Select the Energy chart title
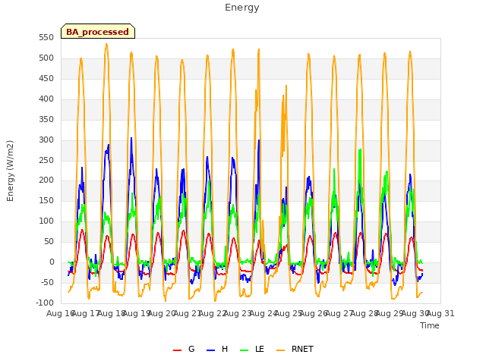Screen dimensions: 486x364 (242, 8)
